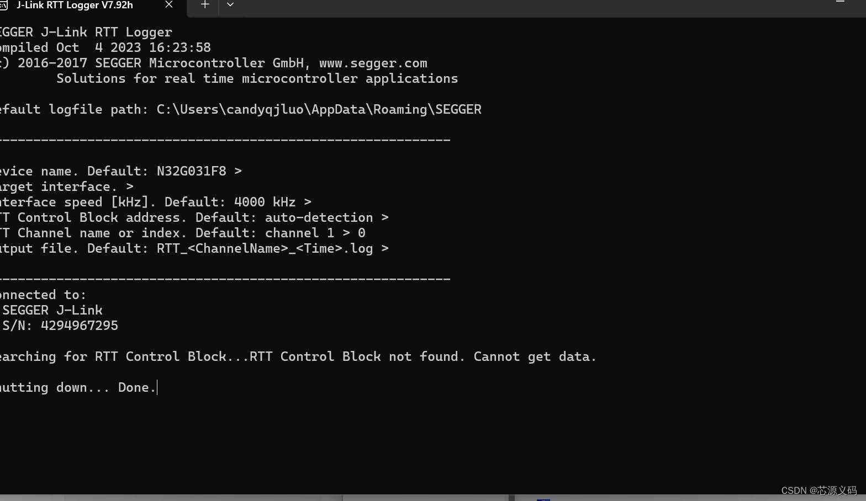Click the N32G031F8 device name text
This screenshot has width=866, height=501.
[x=192, y=171]
